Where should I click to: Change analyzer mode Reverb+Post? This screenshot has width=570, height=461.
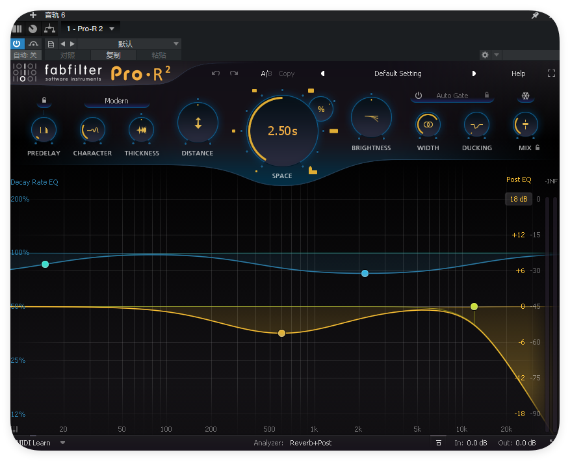[311, 443]
